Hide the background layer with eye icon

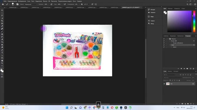[x=164, y=84]
